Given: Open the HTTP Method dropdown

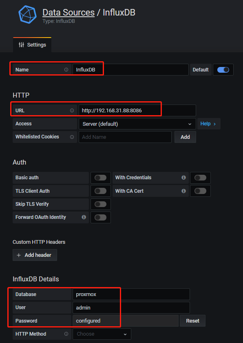Looking at the screenshot, I should point(102,334).
